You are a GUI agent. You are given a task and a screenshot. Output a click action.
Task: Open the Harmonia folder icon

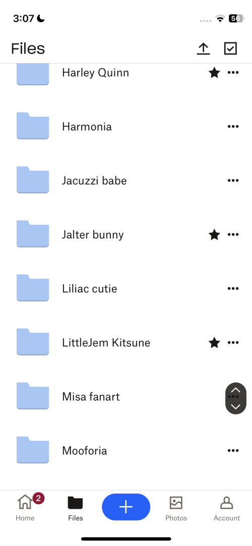tap(33, 126)
